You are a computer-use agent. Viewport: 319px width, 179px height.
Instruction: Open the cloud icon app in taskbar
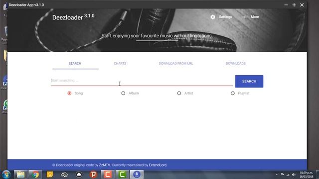[79, 175]
